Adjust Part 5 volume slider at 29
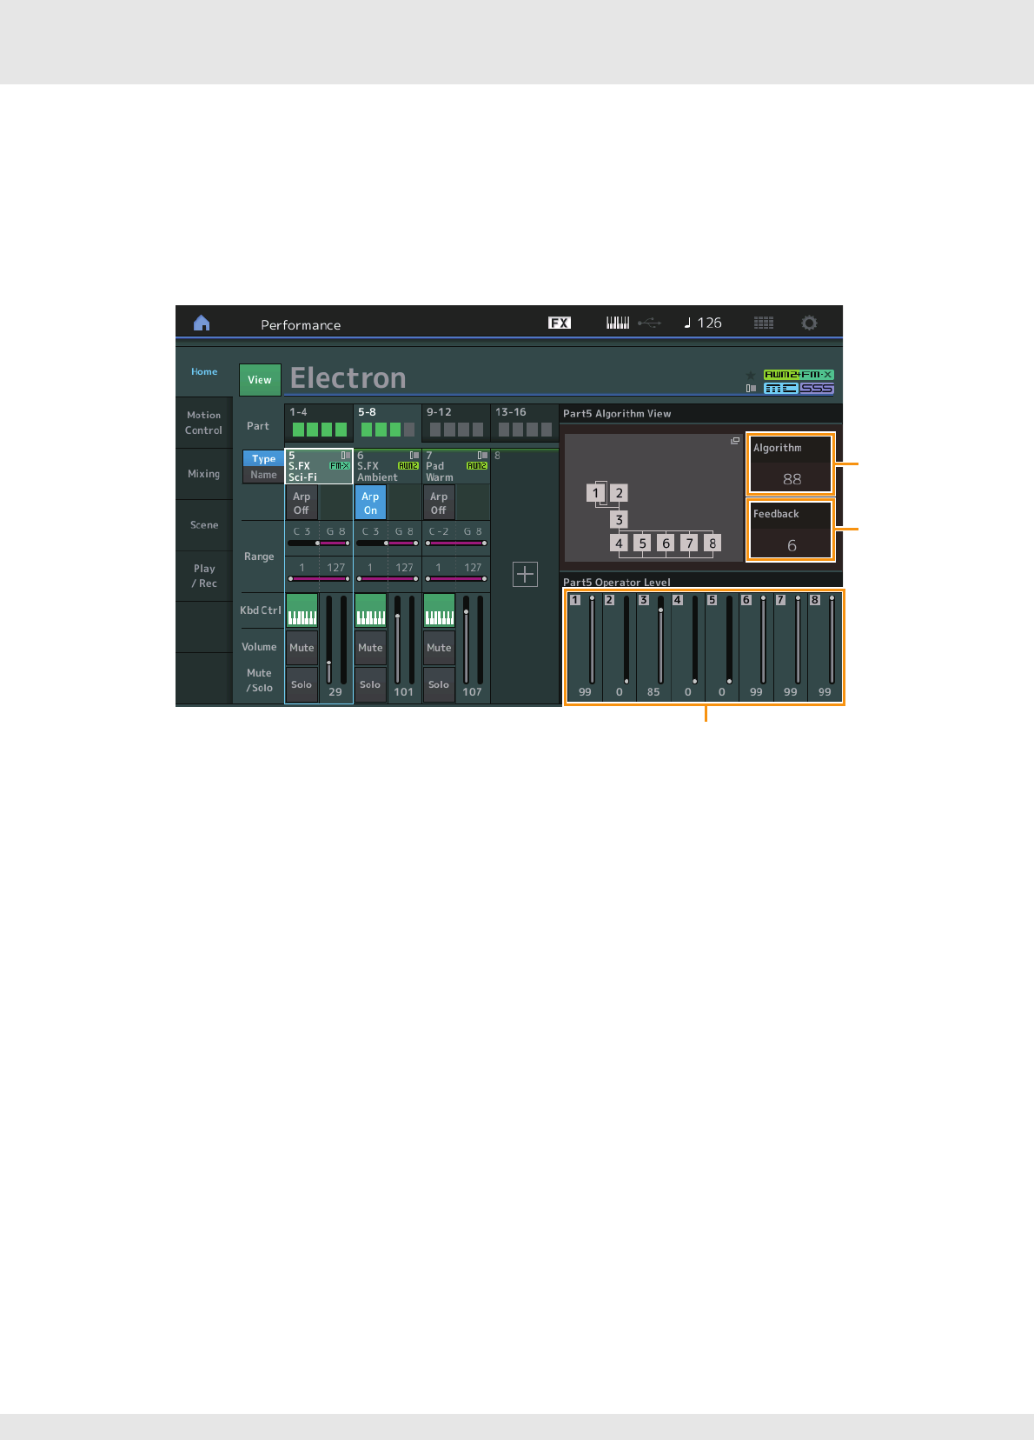The width and height of the screenshot is (1034, 1440). [x=328, y=640]
